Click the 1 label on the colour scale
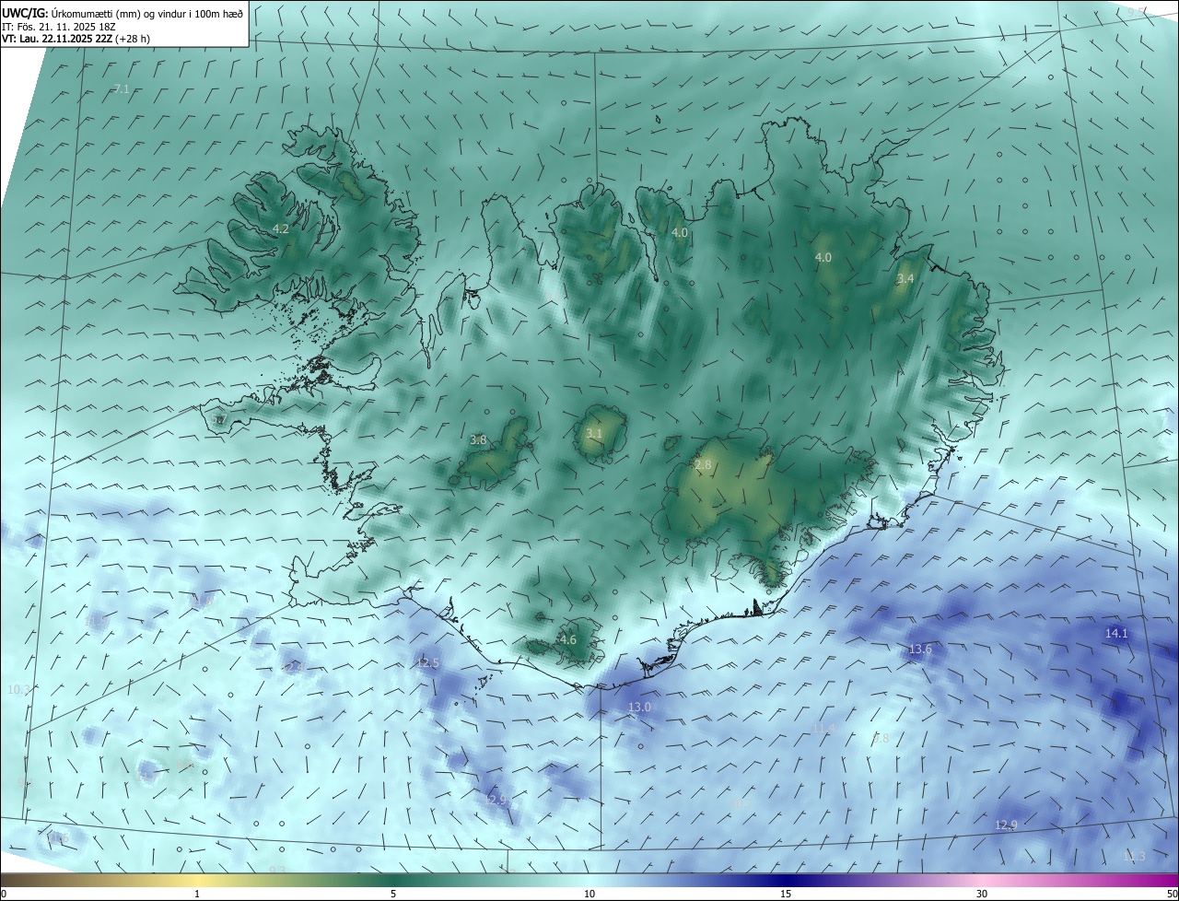Image resolution: width=1179 pixels, height=901 pixels. tap(197, 894)
